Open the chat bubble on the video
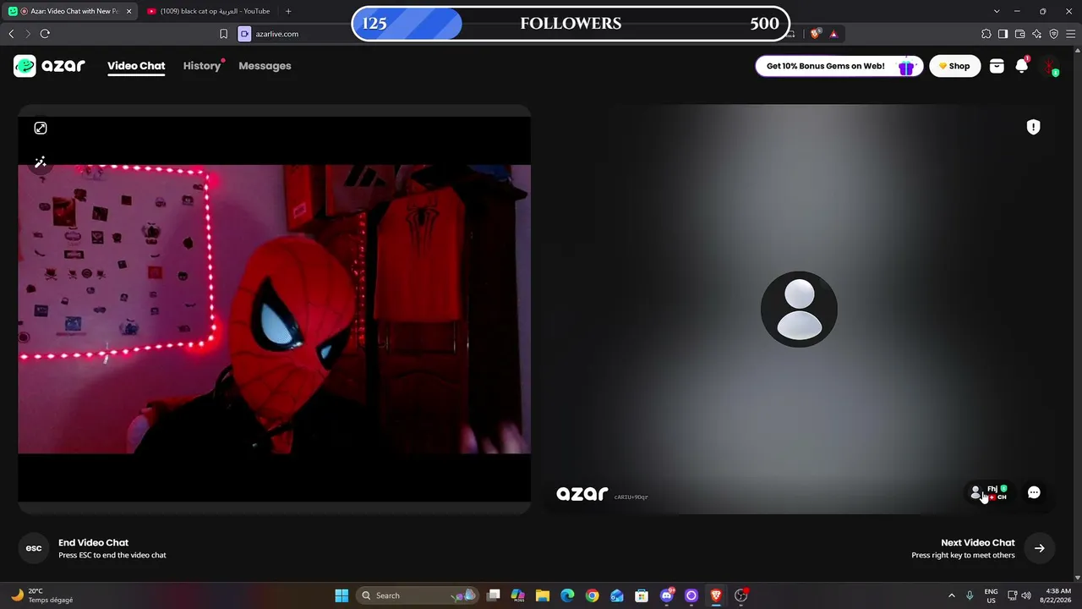This screenshot has height=609, width=1082. tap(1034, 493)
